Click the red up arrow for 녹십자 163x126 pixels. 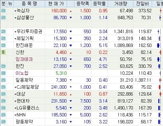71,11
